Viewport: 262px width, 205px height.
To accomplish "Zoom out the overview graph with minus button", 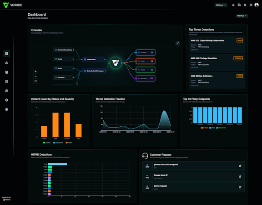I will 35,77.
